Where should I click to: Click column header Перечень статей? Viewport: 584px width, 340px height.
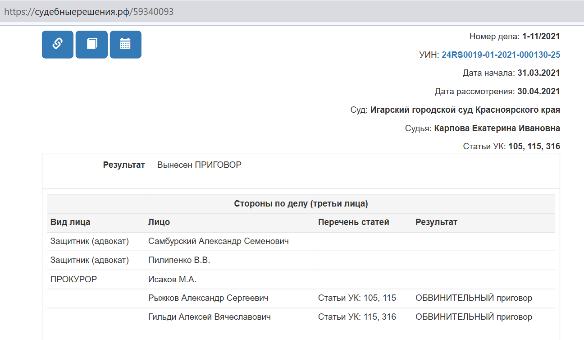coord(354,222)
